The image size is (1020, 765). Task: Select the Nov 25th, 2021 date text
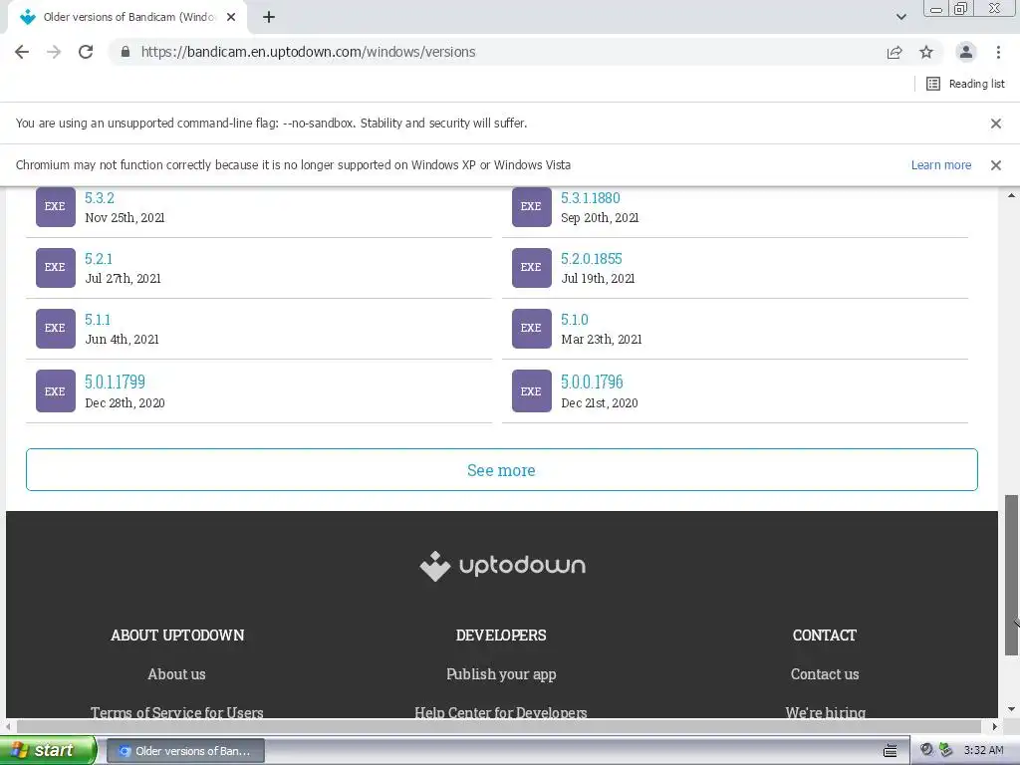tap(125, 218)
